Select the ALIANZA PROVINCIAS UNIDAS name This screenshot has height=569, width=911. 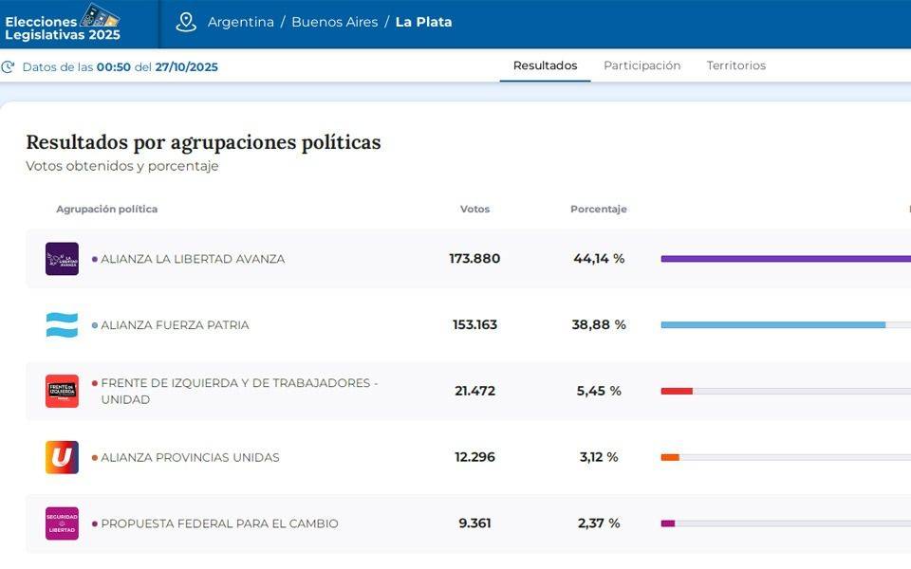click(x=190, y=457)
